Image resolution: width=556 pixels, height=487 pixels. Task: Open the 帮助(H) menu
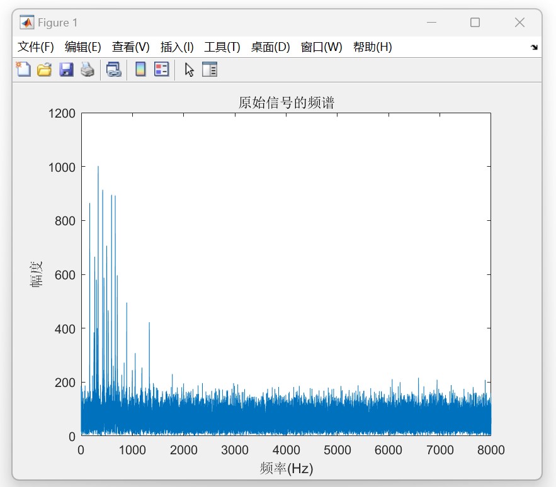point(373,47)
